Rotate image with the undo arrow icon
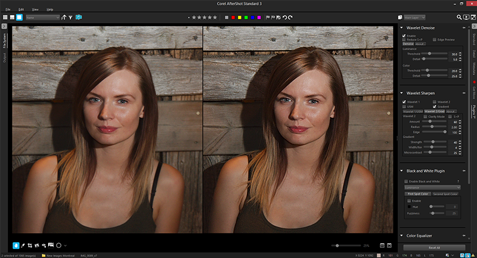 pos(285,17)
